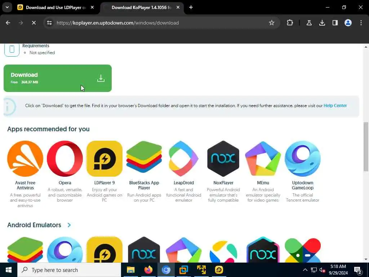Open the Android Emulators heading link
The height and width of the screenshot is (277, 369).
click(x=34, y=225)
